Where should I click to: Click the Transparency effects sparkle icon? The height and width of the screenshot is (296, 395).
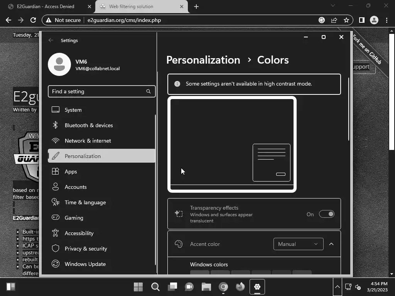coord(179,214)
